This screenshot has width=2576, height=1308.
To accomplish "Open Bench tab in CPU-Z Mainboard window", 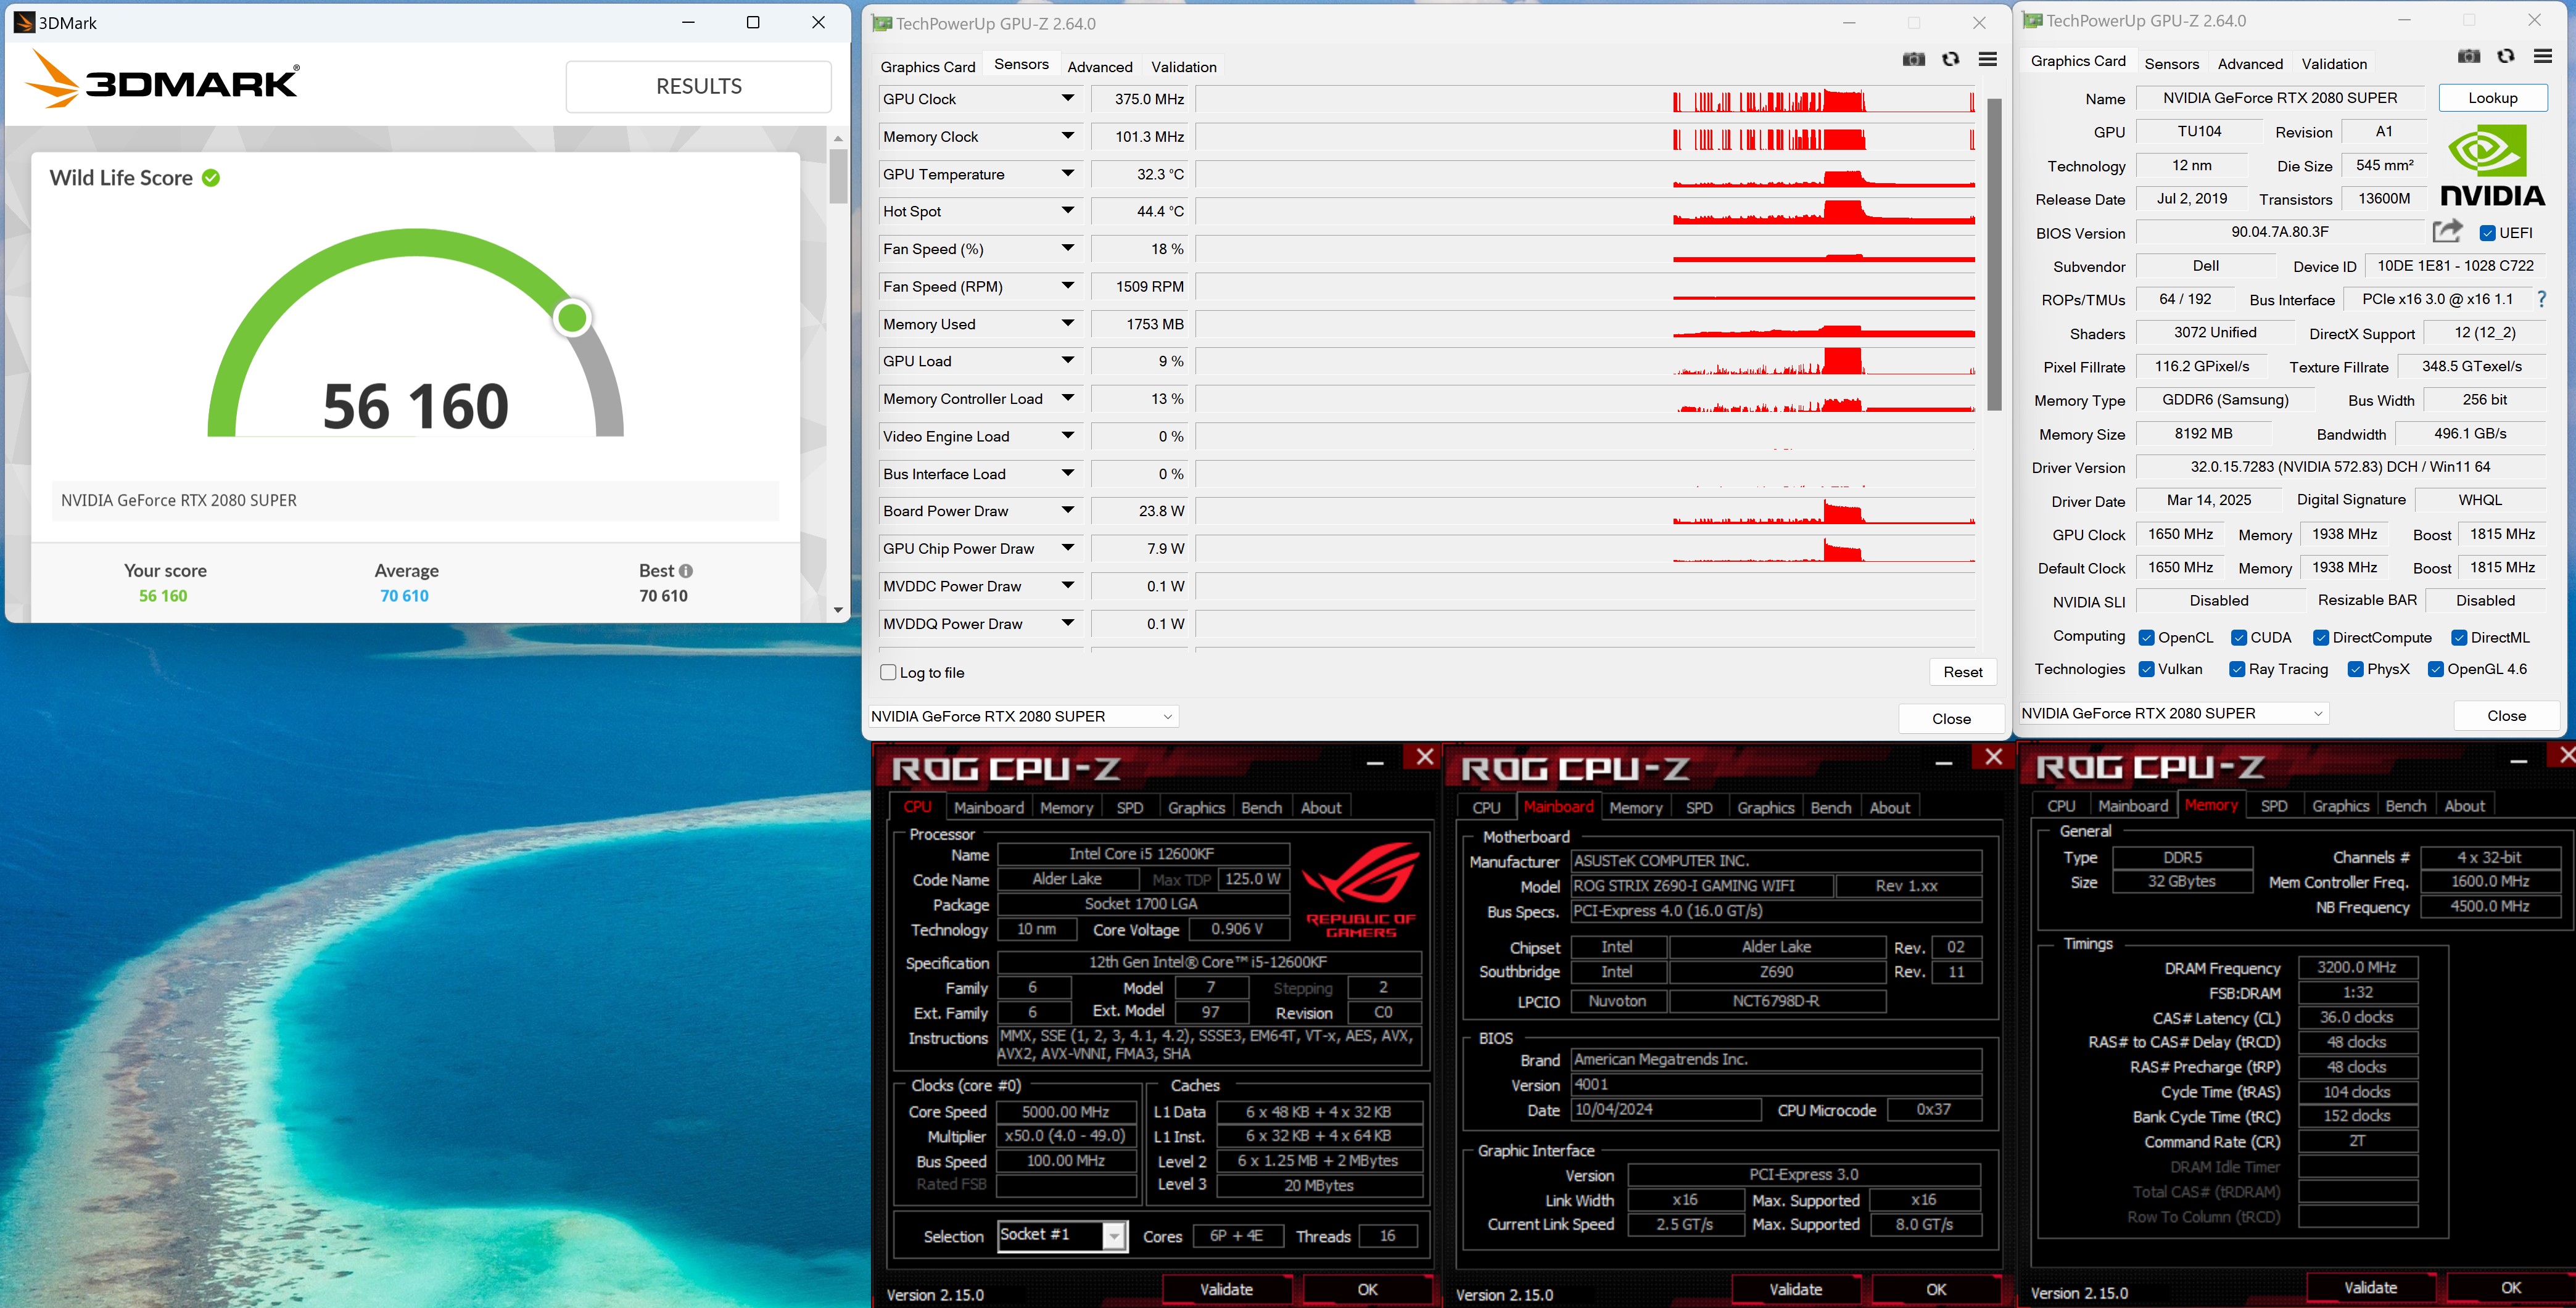I will coord(1830,808).
